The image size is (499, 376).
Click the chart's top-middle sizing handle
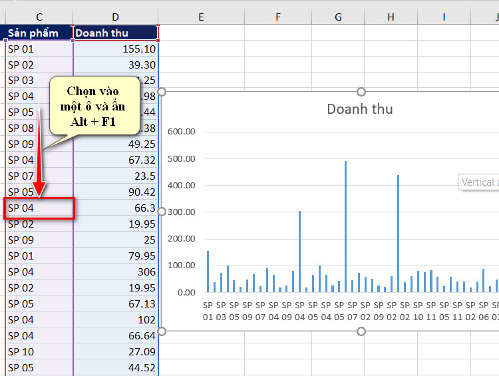click(361, 92)
